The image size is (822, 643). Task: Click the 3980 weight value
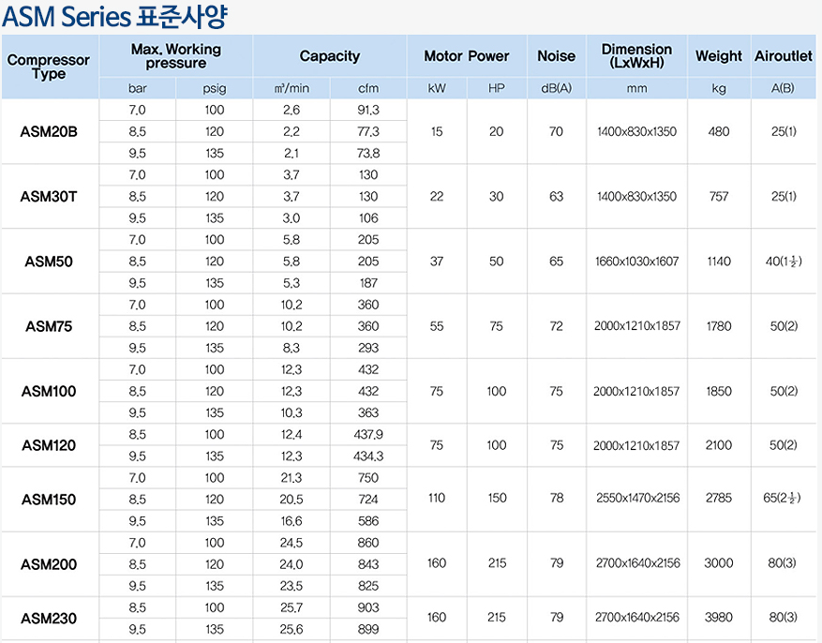tap(718, 618)
